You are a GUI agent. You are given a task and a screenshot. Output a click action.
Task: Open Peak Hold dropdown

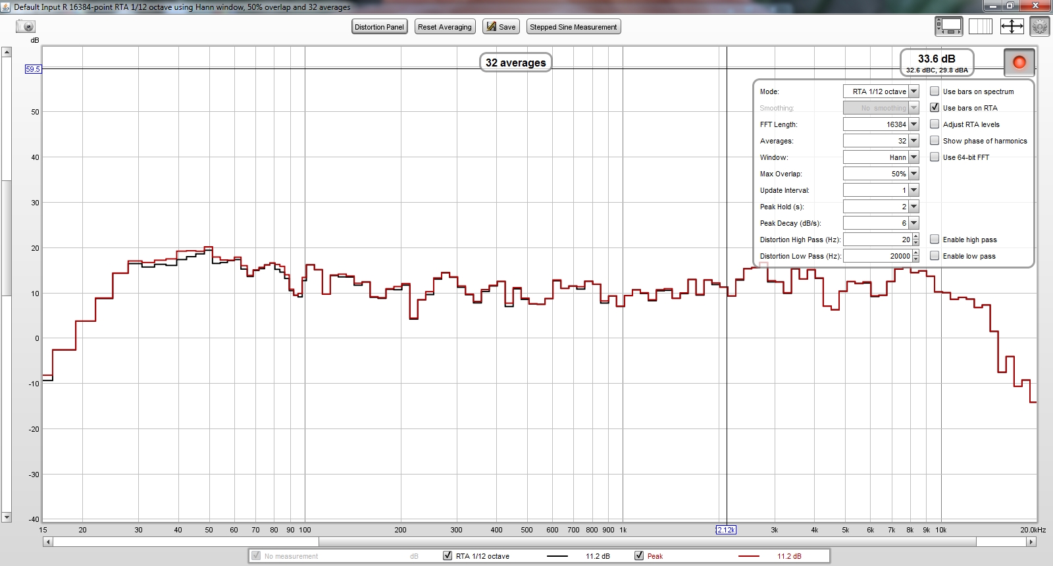[x=881, y=207]
